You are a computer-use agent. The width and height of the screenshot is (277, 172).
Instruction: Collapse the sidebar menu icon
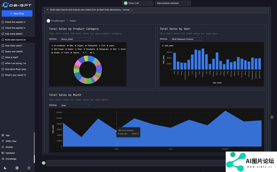point(29,168)
